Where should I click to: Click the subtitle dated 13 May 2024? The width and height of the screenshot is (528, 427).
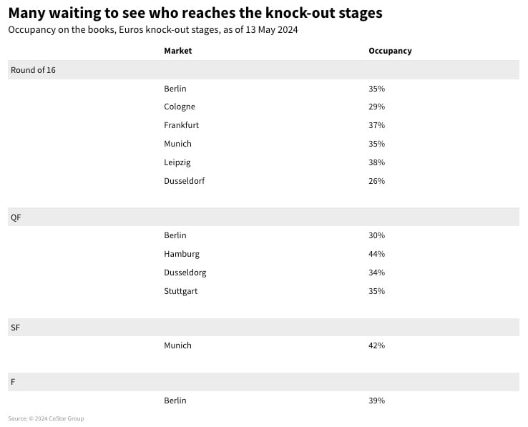click(x=152, y=30)
